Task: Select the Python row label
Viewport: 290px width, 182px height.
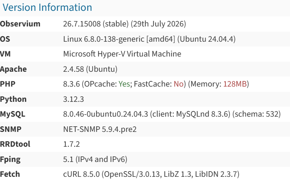Action: click(13, 99)
